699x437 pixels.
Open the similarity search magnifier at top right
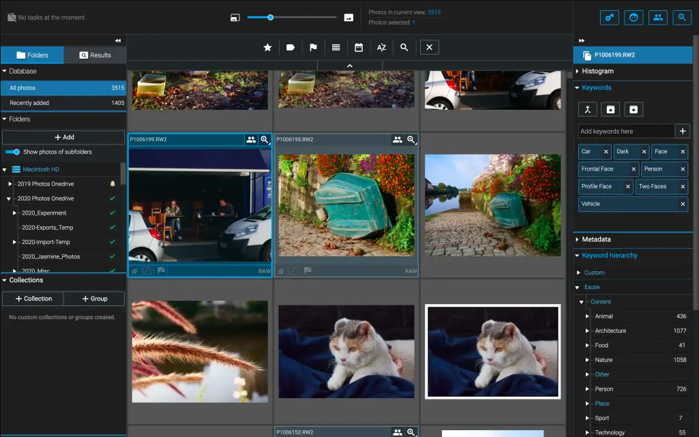click(682, 17)
